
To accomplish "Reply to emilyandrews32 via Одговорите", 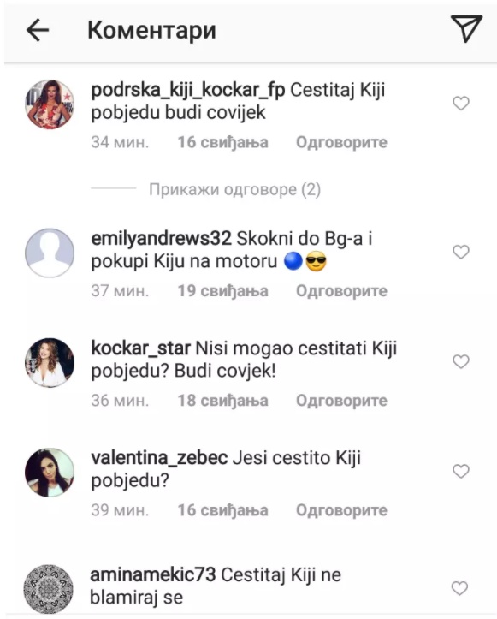I will [341, 291].
